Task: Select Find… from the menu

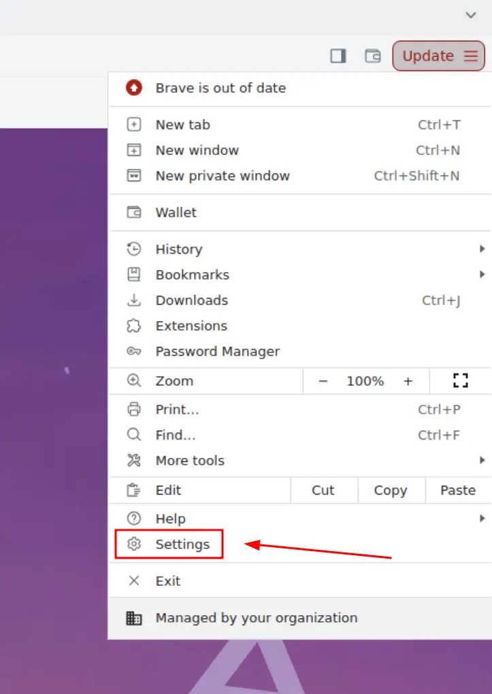Action: (300, 435)
